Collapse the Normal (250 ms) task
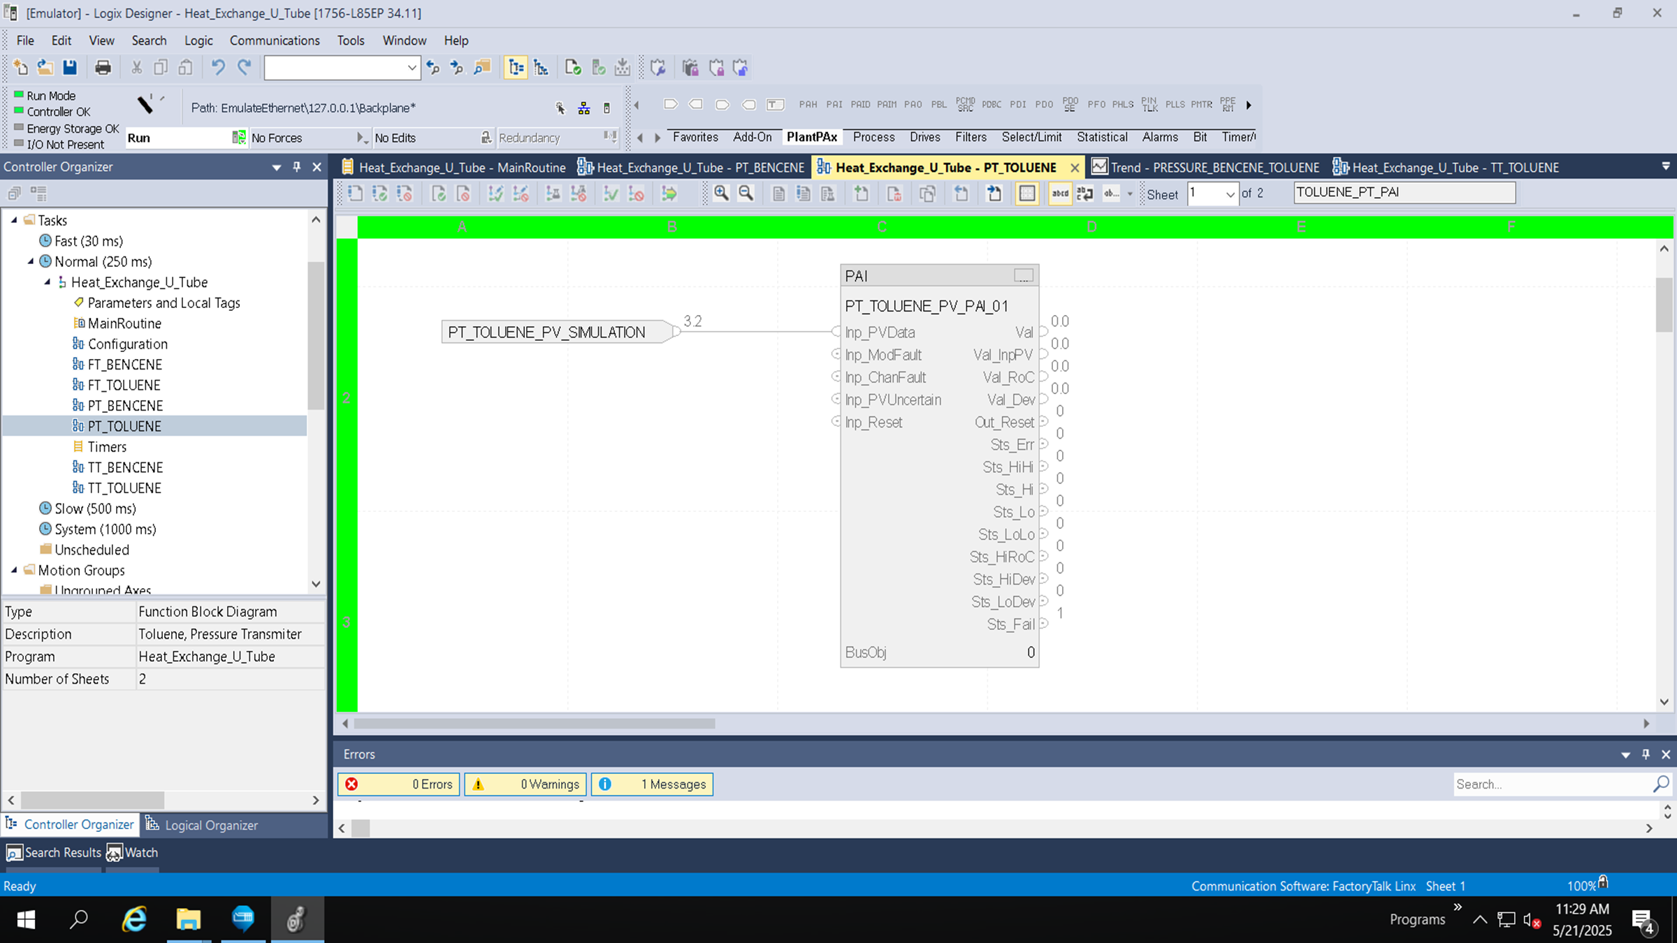The image size is (1677, 943). [x=31, y=261]
